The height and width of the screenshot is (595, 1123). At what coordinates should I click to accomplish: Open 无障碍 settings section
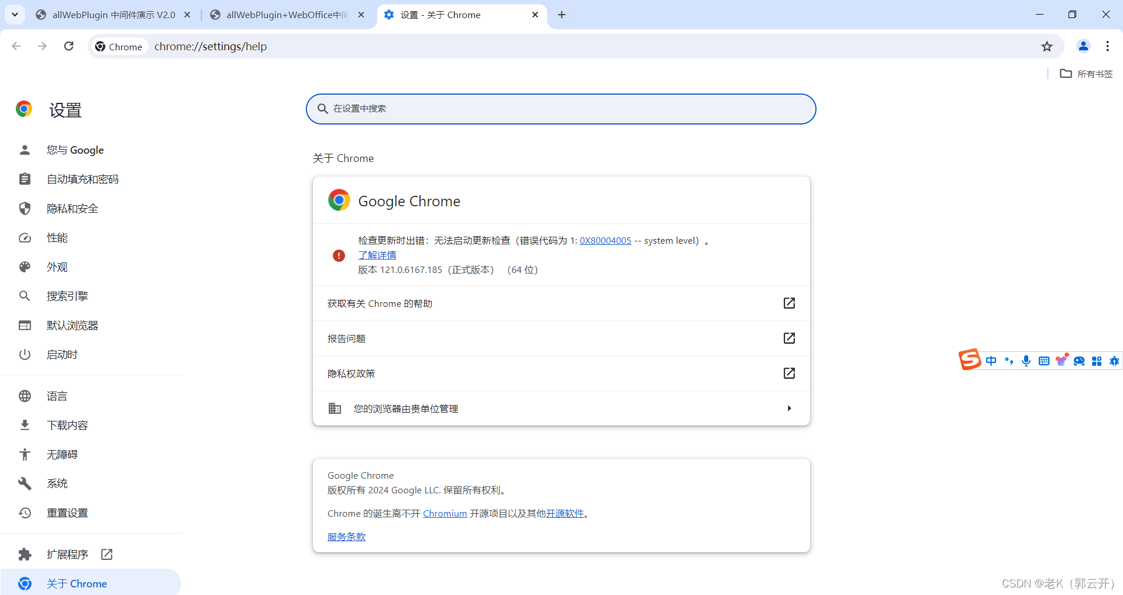pos(92,455)
